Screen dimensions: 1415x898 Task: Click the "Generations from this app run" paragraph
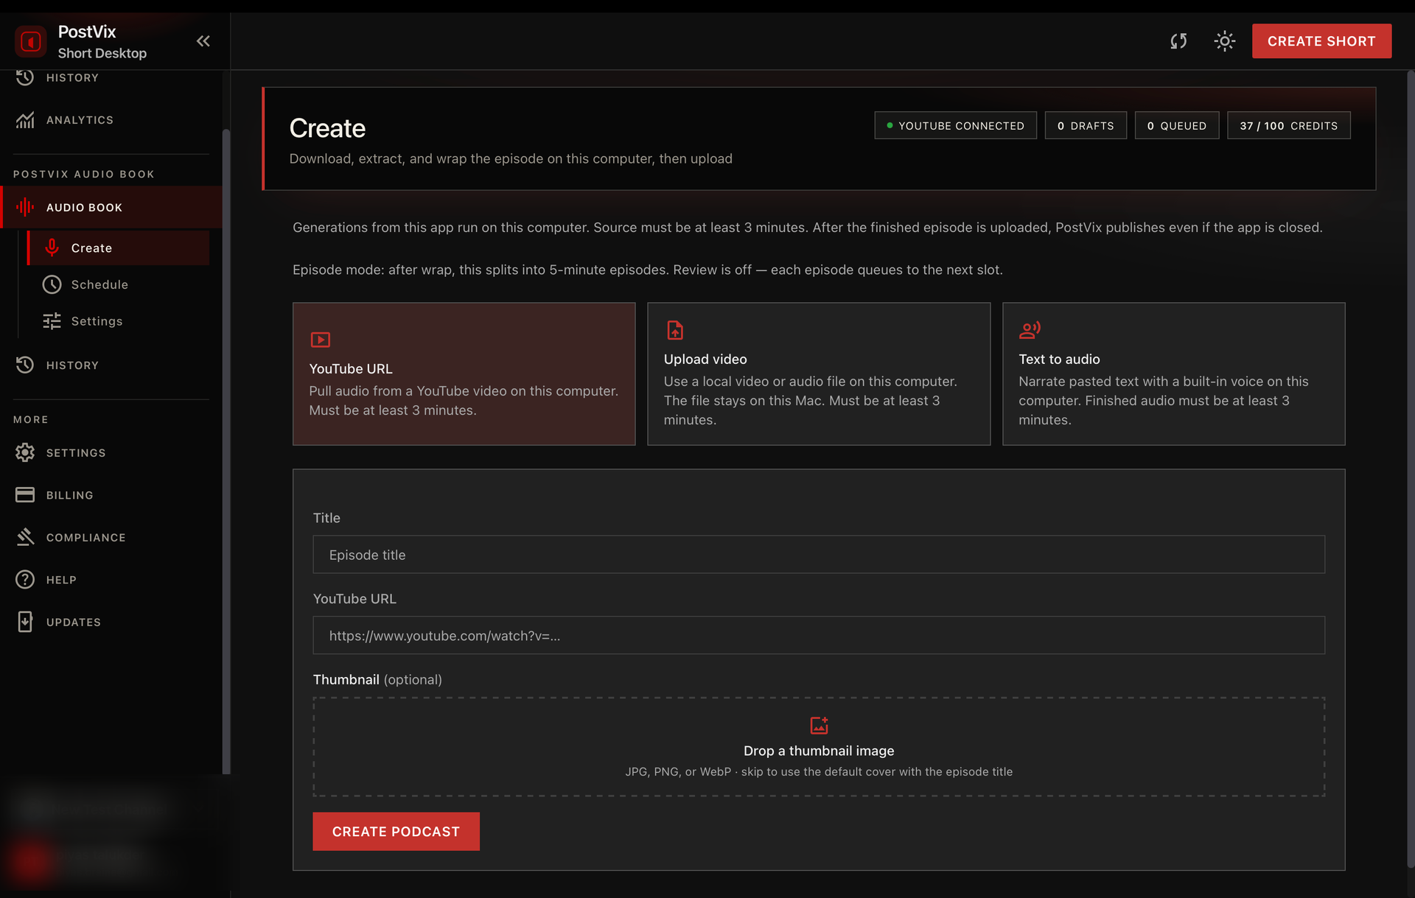coord(808,228)
